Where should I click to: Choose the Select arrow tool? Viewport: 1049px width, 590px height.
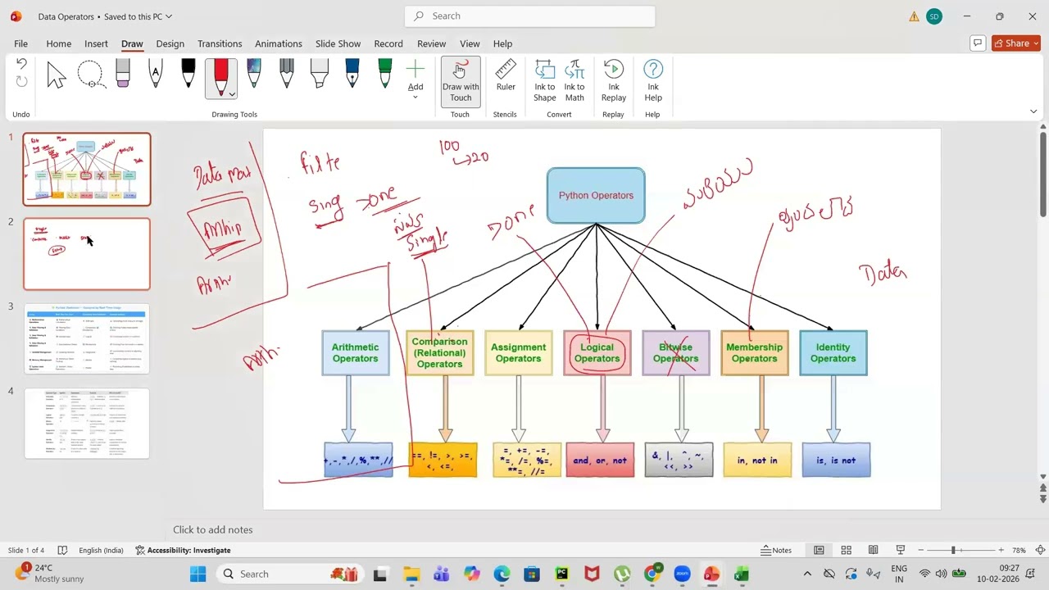57,75
